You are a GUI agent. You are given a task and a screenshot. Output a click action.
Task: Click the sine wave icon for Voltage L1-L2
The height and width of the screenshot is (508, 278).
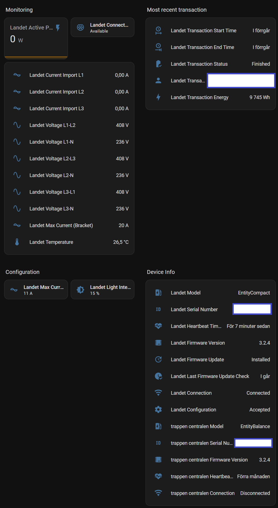tap(17, 125)
